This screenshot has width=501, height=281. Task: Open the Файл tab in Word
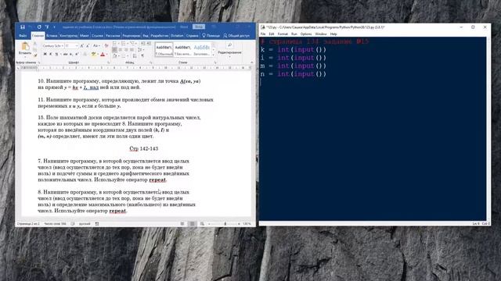[23, 36]
